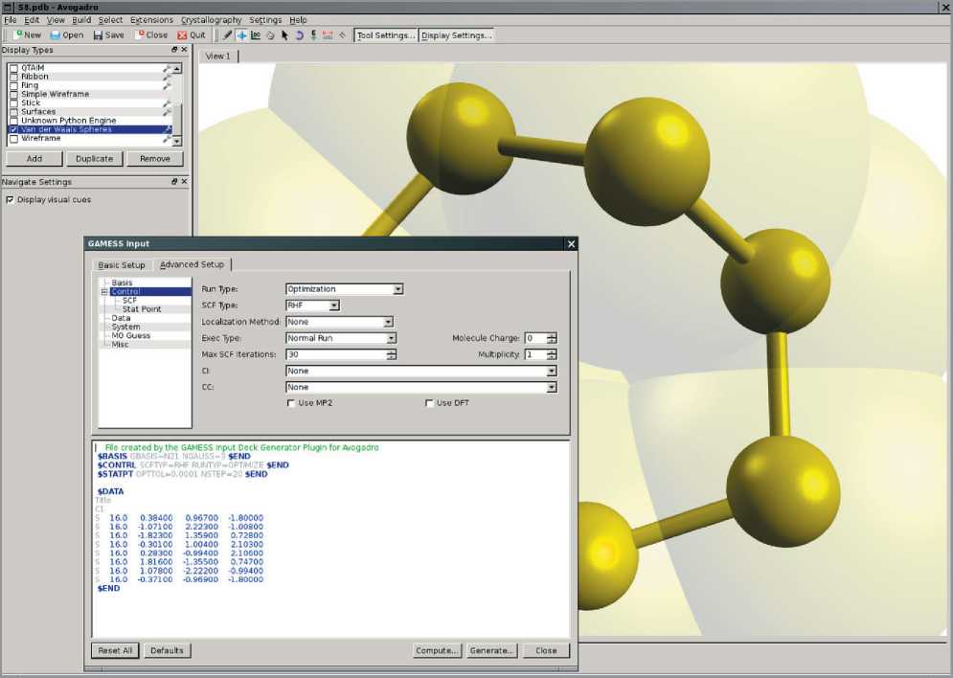Click the Reset All button
Screen dimensions: 953x678
pos(116,650)
